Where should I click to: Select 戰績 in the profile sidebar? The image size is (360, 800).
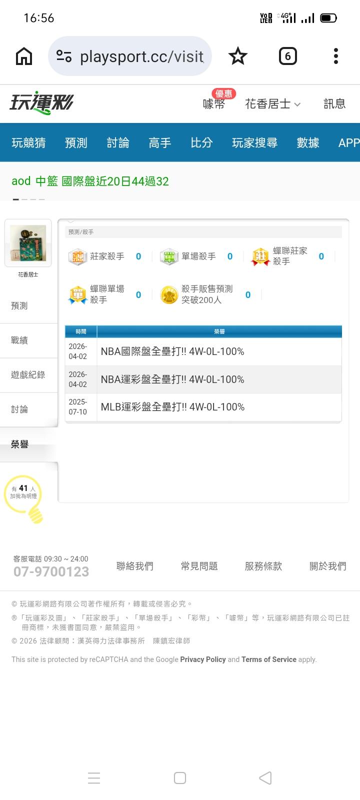coord(20,340)
